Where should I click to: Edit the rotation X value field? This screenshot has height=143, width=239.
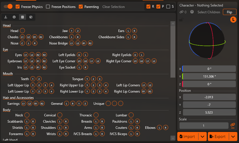pos(209,69)
